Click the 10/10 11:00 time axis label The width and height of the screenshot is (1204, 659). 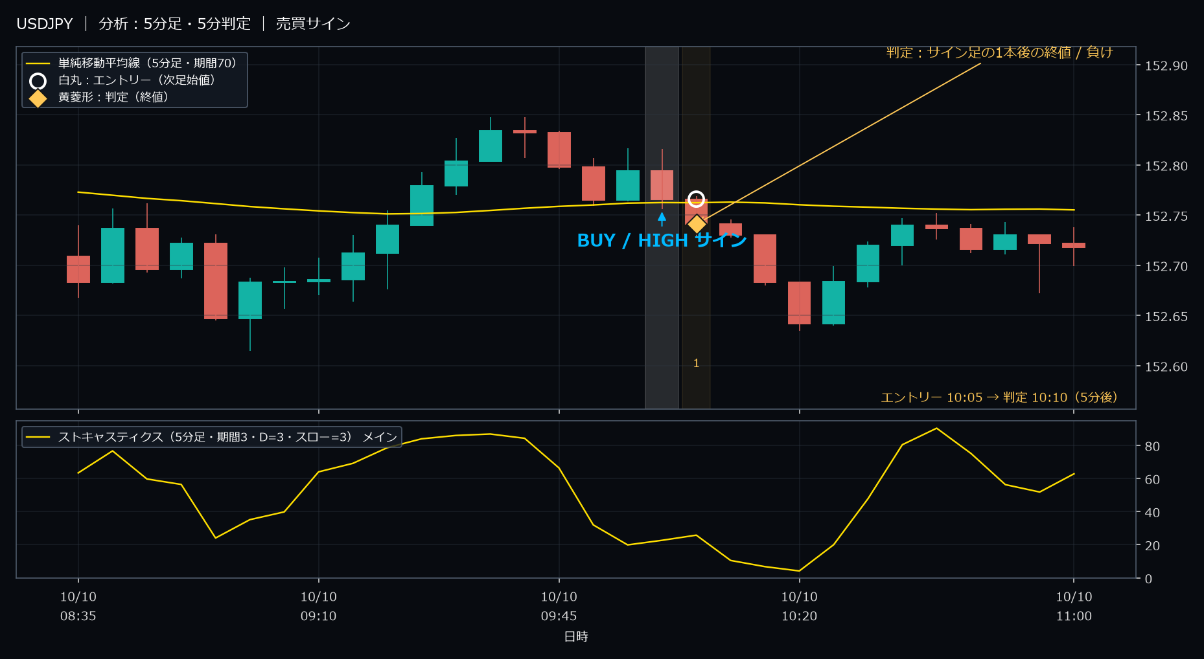pyautogui.click(x=1074, y=606)
